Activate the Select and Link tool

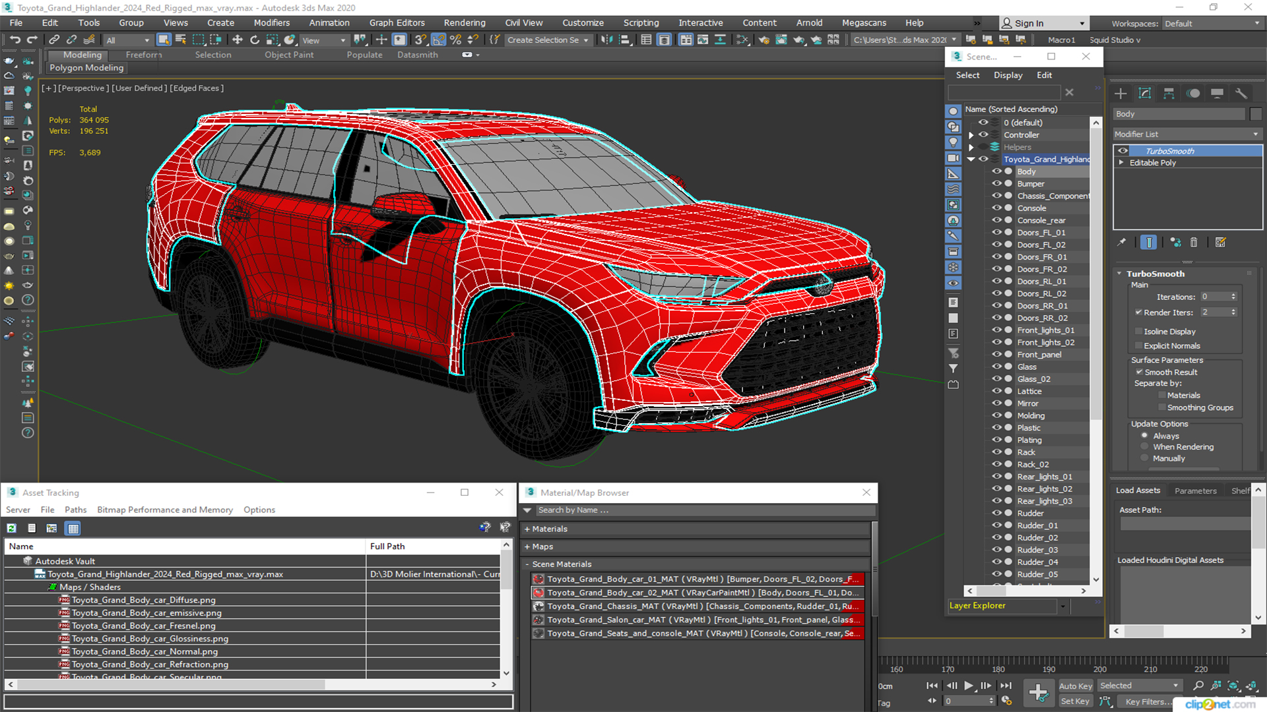54,40
